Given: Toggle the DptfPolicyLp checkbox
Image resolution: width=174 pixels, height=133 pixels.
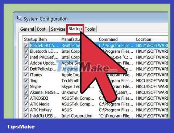Looking at the screenshot, I should coord(26,69).
